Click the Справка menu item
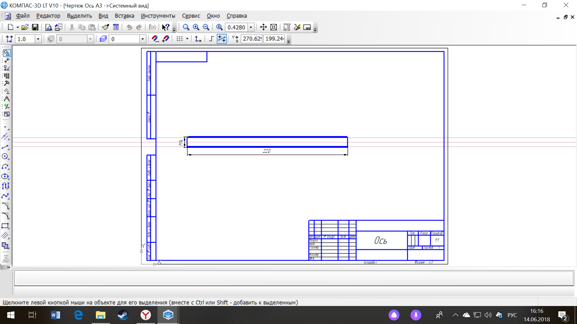Screen dimensions: 577x324 (x=237, y=16)
